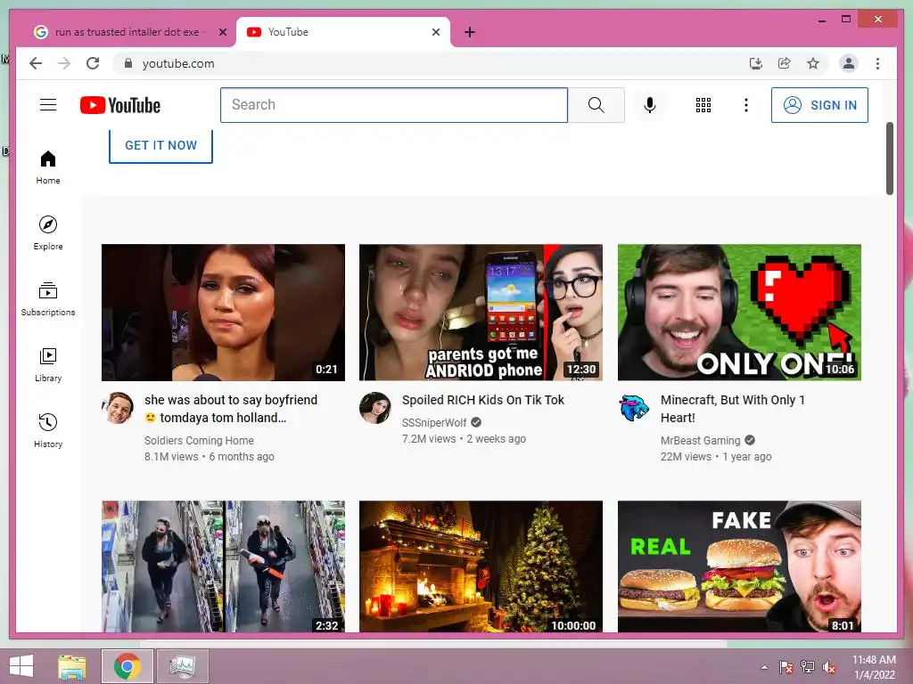Click SSSniperWolf channel avatar

pyautogui.click(x=375, y=408)
